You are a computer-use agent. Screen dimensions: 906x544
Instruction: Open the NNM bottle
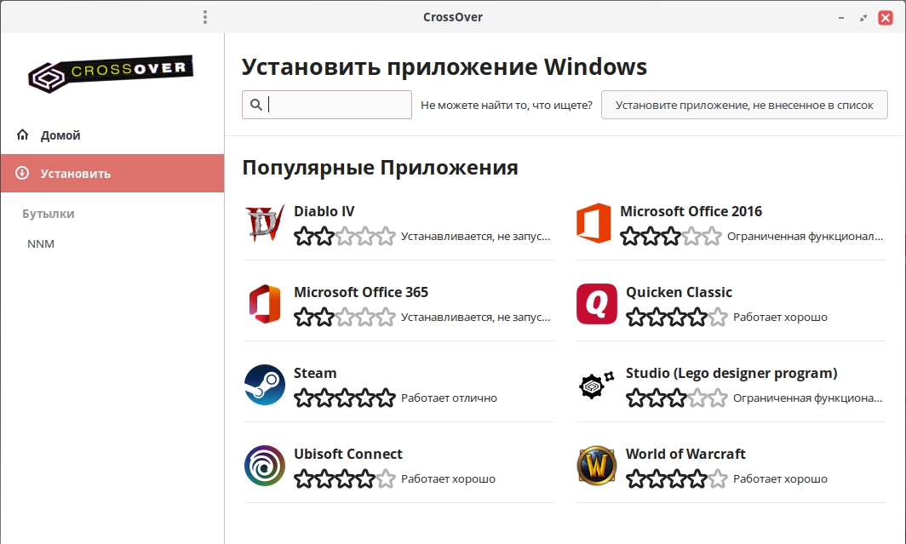click(41, 244)
